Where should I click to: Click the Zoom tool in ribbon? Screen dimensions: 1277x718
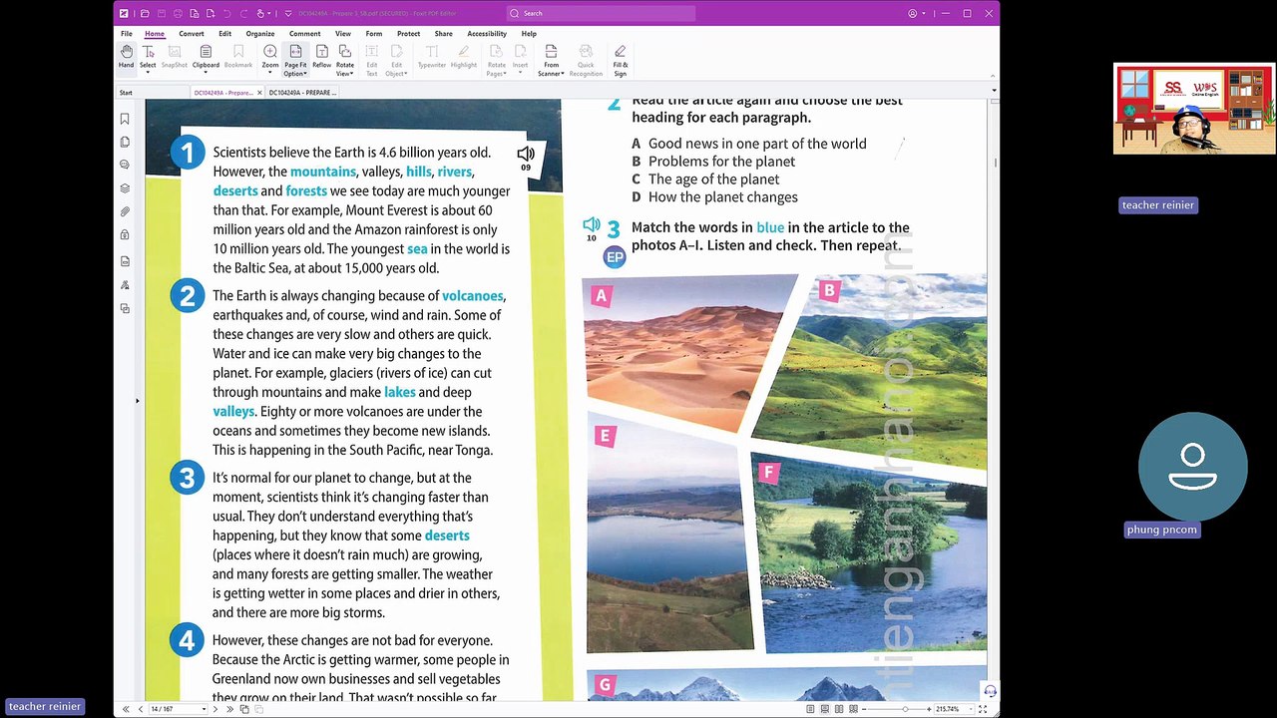(x=270, y=57)
